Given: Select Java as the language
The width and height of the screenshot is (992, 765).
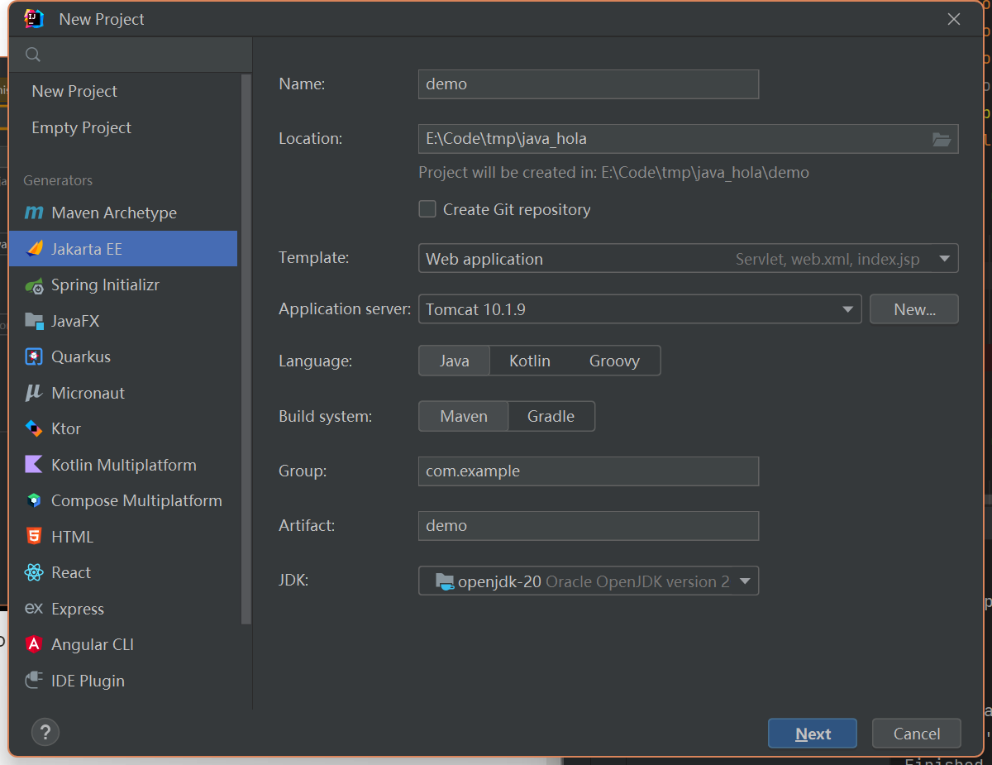Looking at the screenshot, I should coord(455,361).
